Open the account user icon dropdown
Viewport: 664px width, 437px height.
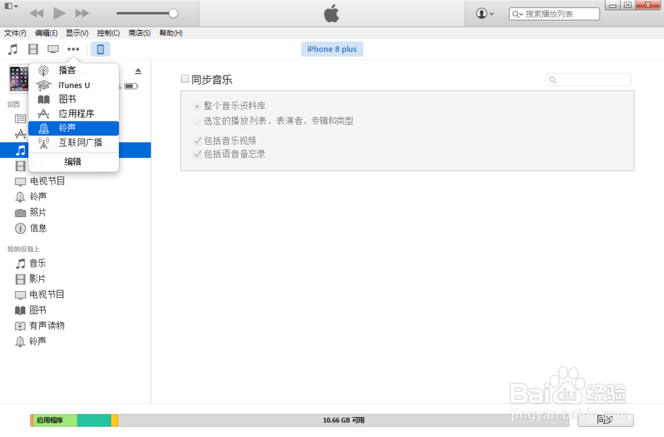(485, 13)
